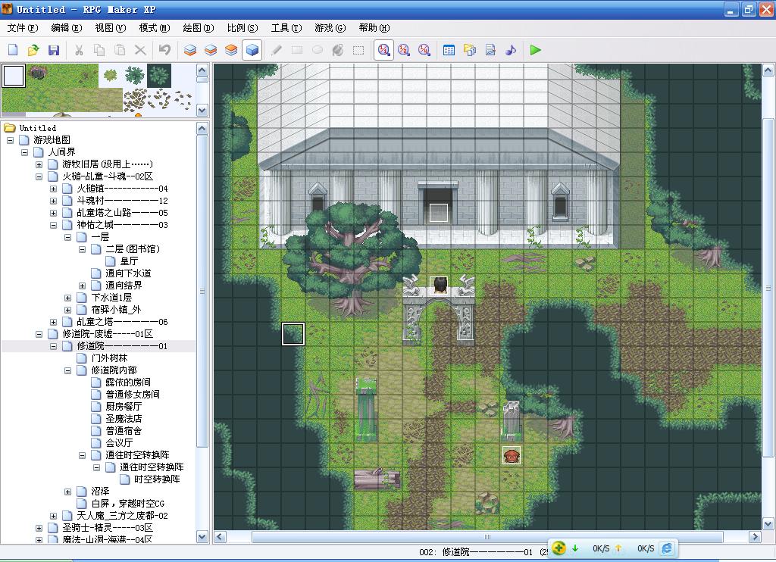Open the Material Manager icon
The image size is (776, 562).
coord(470,50)
